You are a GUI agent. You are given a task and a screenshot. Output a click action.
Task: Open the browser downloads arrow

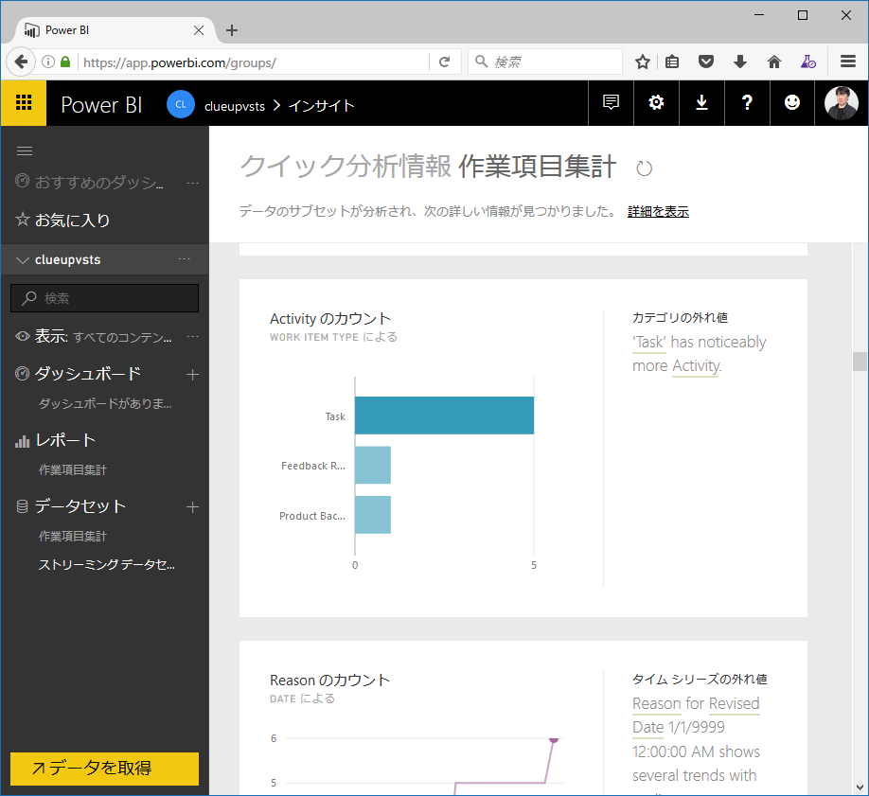point(740,62)
